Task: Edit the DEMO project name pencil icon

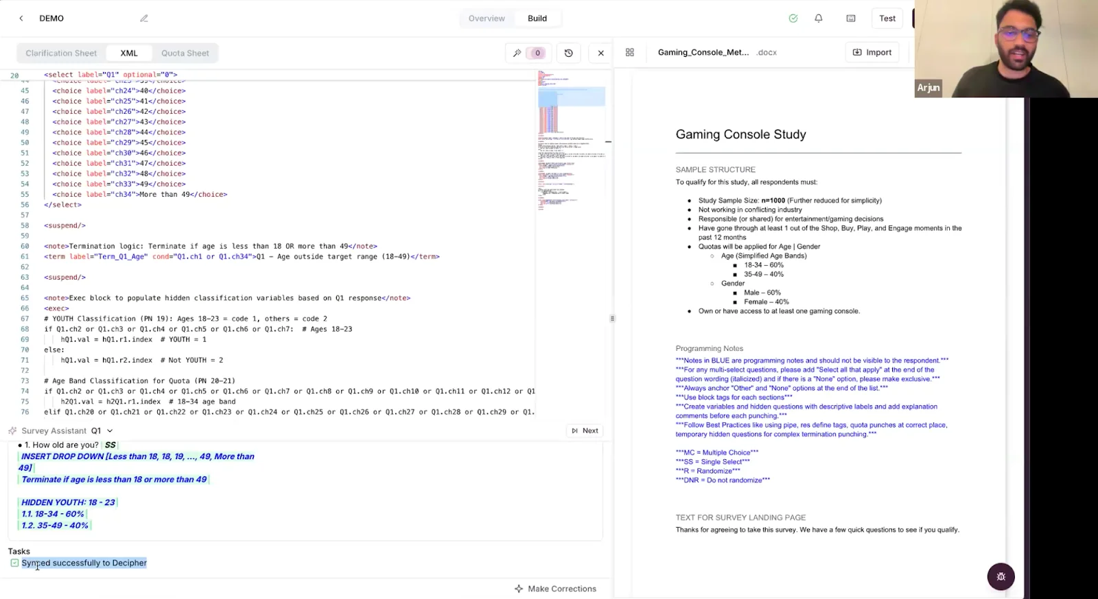Action: [144, 19]
